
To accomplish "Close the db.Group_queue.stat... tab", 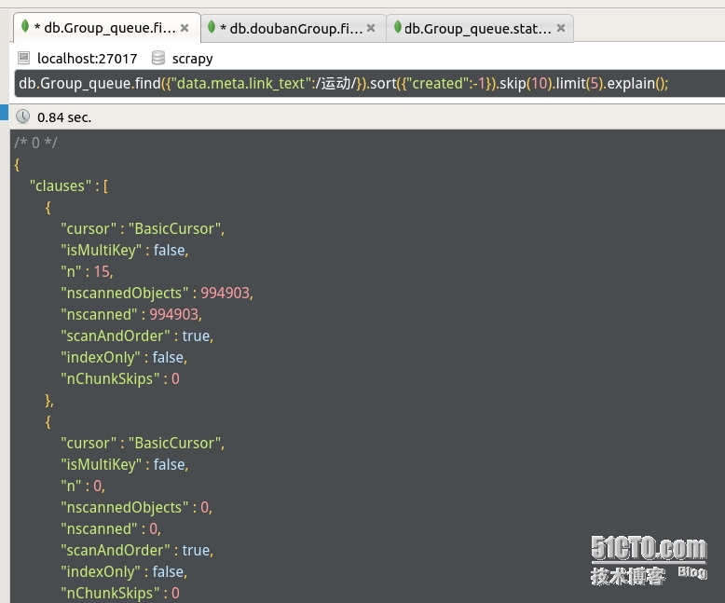I will point(561,28).
